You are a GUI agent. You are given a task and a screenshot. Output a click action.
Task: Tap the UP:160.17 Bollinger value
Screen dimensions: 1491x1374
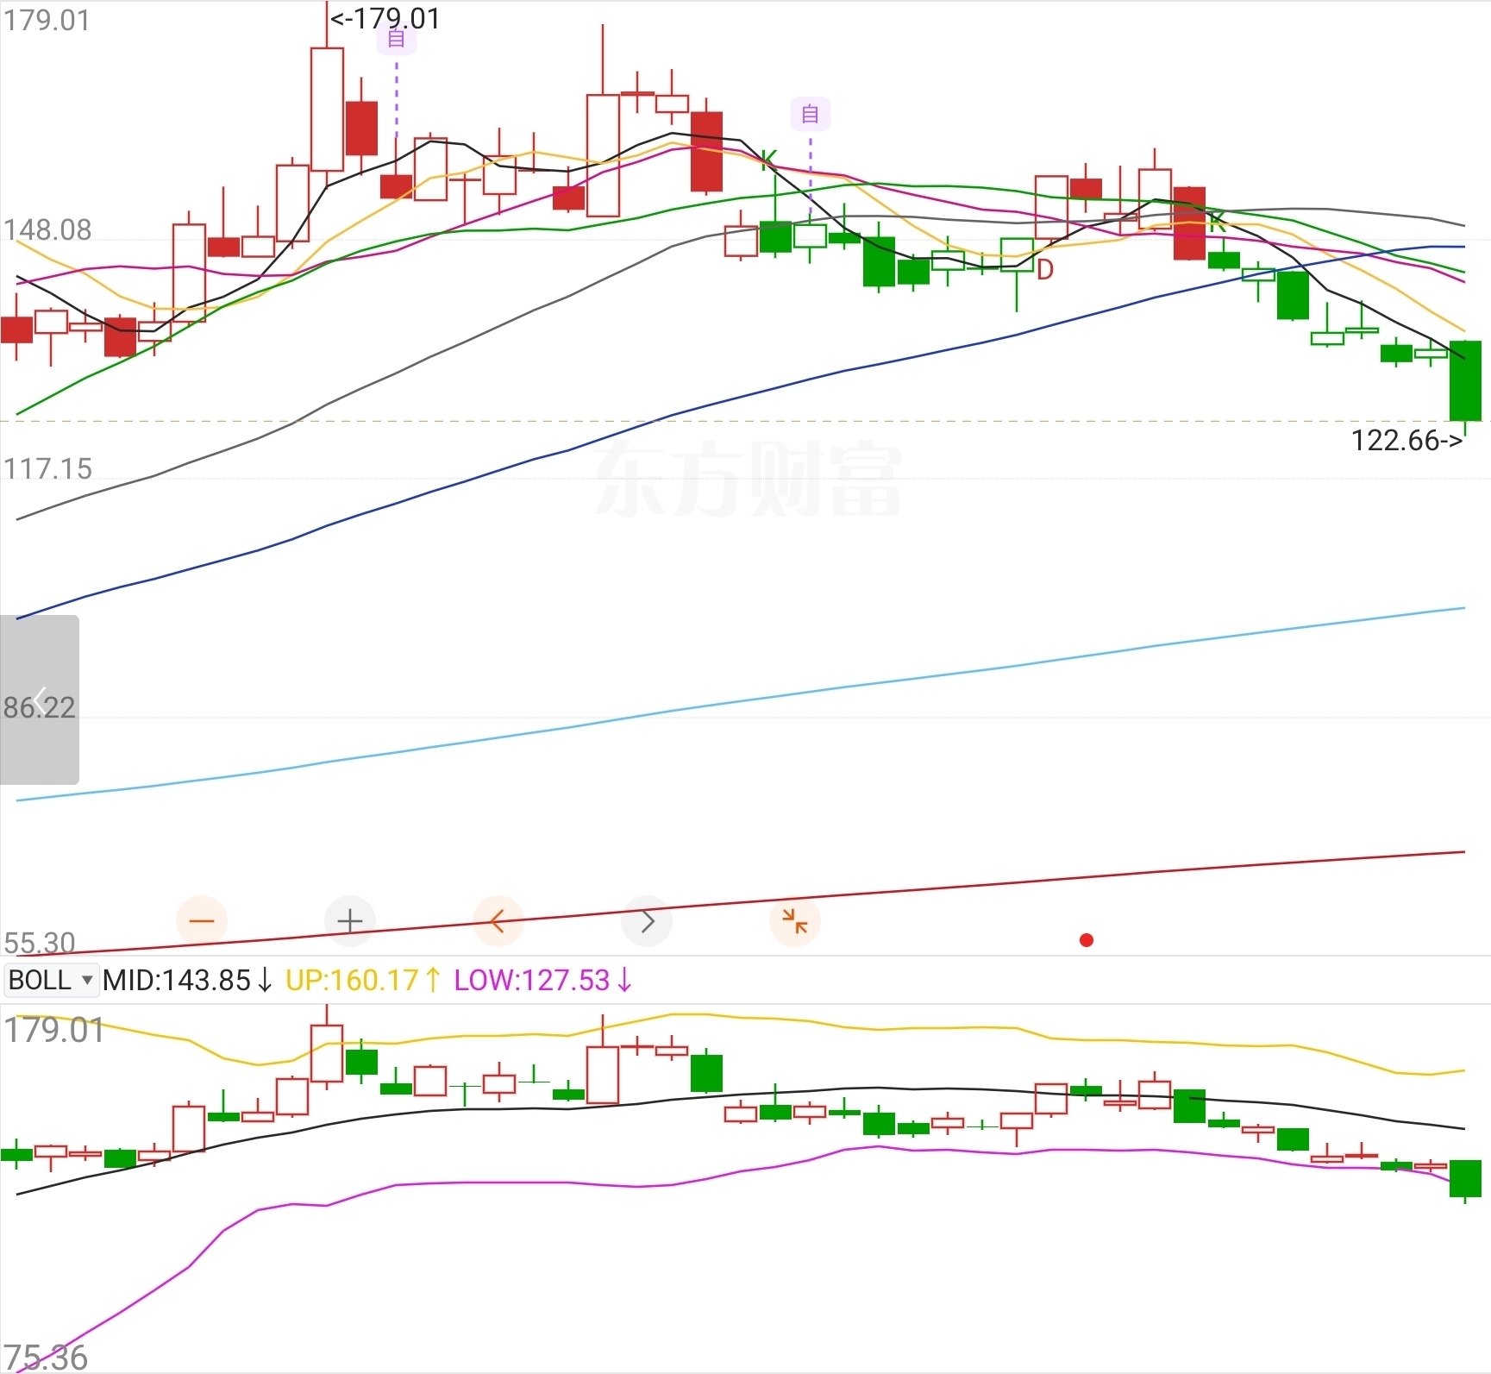click(362, 980)
